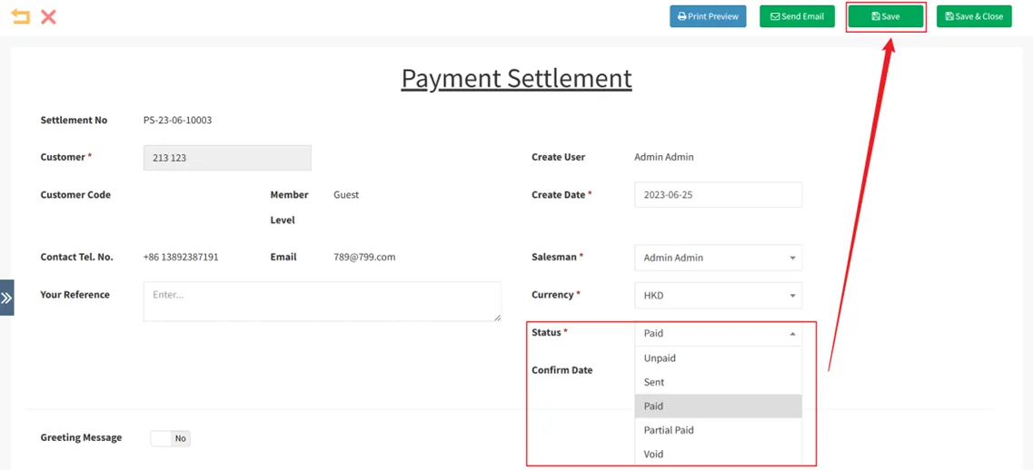The height and width of the screenshot is (470, 1033).
Task: Click the red X cancel icon
Action: [x=49, y=16]
